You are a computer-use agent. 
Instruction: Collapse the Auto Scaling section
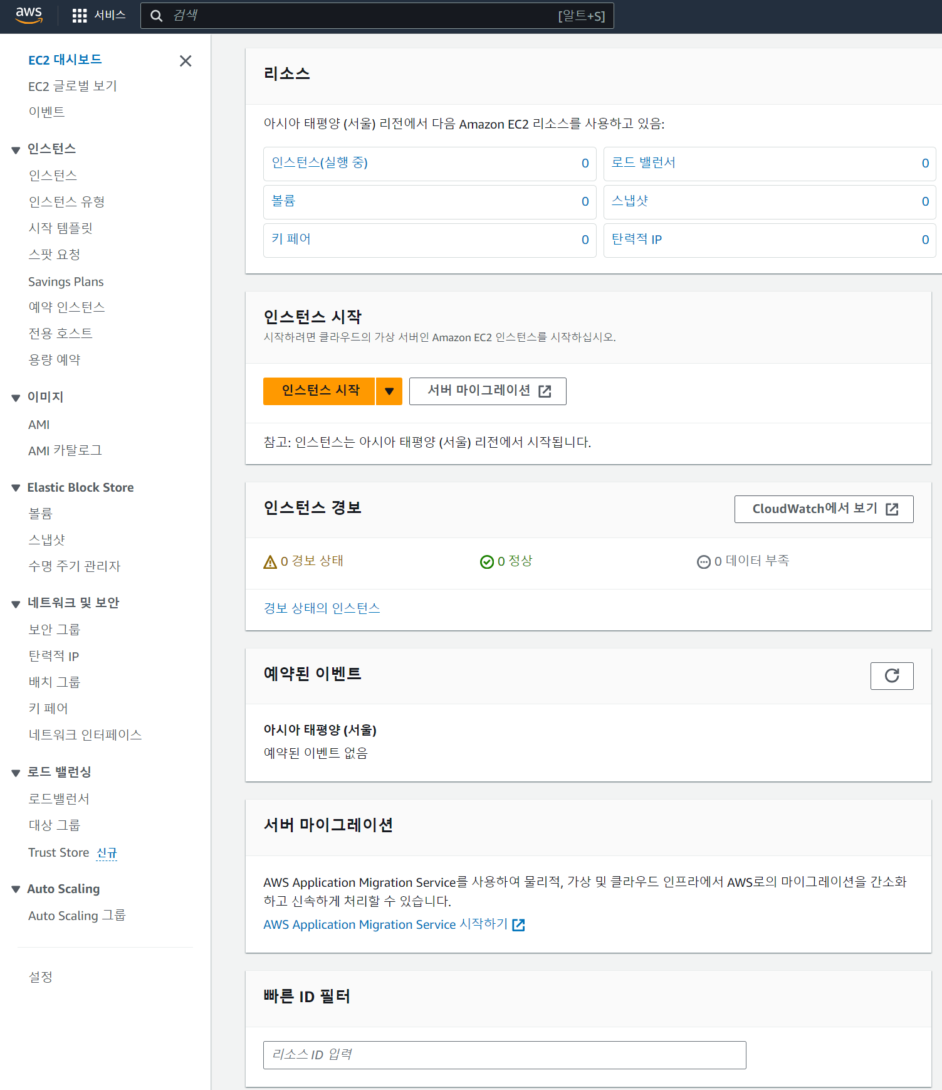(x=16, y=889)
